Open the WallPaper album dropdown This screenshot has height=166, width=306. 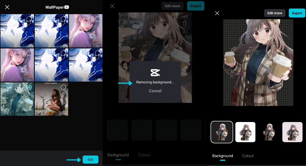click(x=67, y=7)
